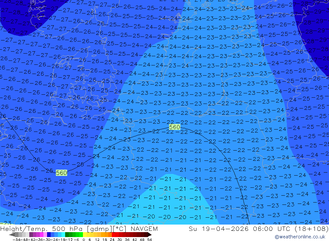Click the -42 tick label on the color scale
This screenshot has height=241, width=329.
tap(32, 240)
